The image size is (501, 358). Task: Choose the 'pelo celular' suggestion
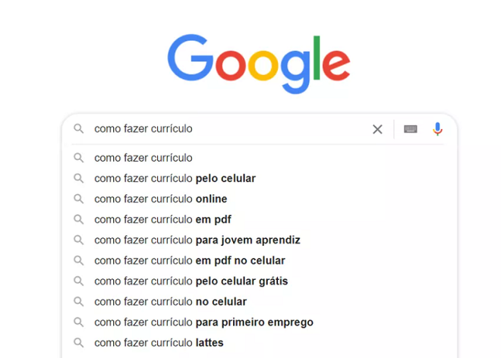coord(175,178)
